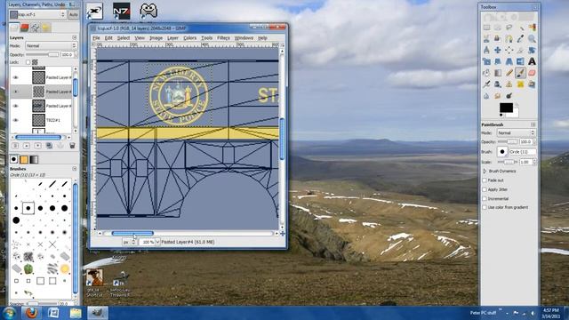
Task: Click the Auto button in Layers dock
Action: (x=73, y=14)
